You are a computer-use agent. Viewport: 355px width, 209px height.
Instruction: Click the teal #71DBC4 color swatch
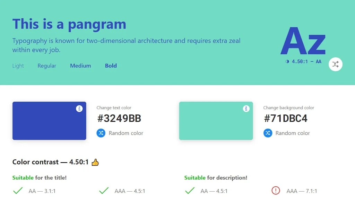click(x=216, y=121)
